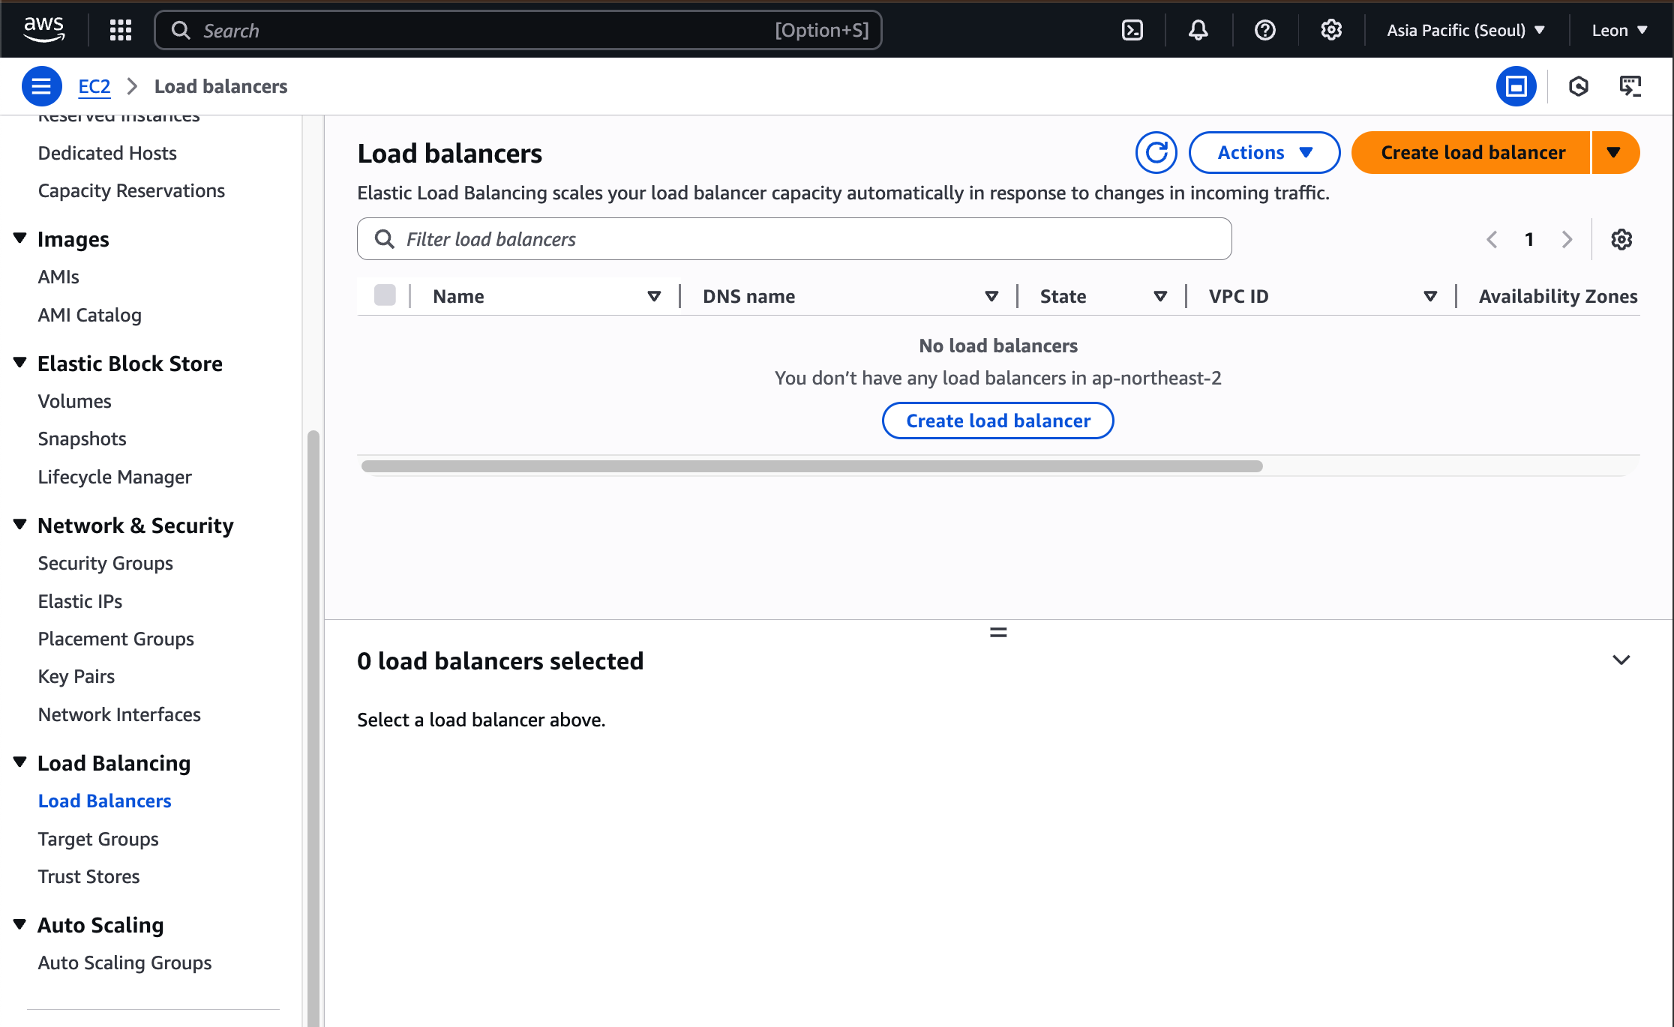This screenshot has height=1027, width=1674.
Task: Toggle the sidebar hamburger menu
Action: point(41,86)
